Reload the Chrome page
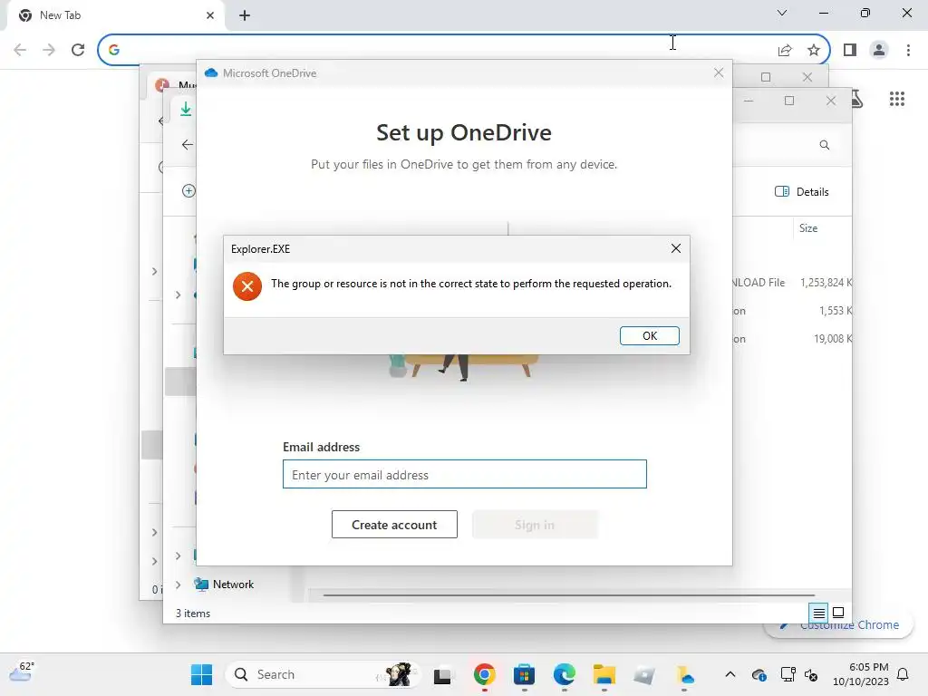 click(x=78, y=50)
